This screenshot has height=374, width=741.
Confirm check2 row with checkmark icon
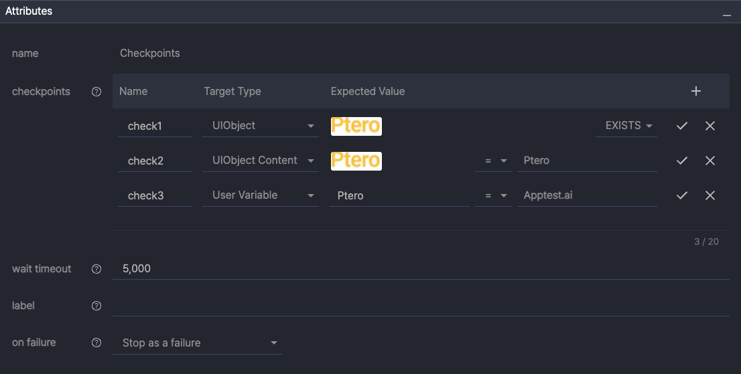coord(682,161)
